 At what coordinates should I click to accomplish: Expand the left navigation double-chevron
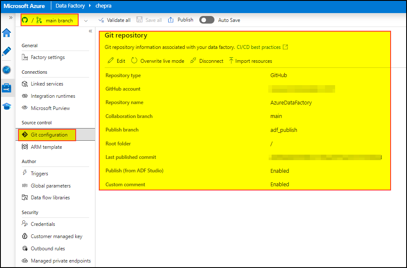(x=11, y=17)
